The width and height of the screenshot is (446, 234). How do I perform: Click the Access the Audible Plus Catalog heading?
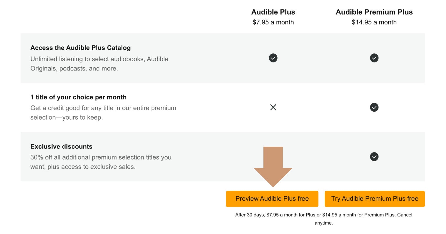[x=80, y=48]
